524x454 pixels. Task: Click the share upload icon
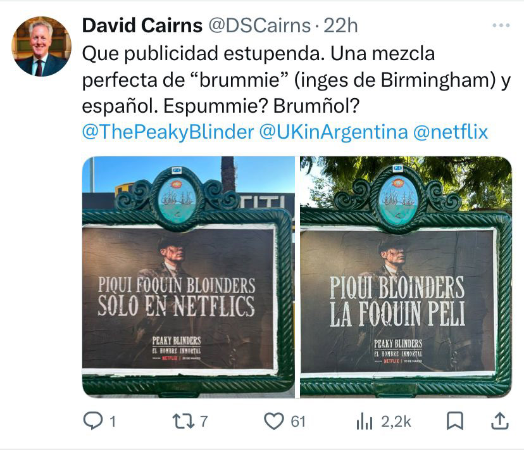[500, 421]
